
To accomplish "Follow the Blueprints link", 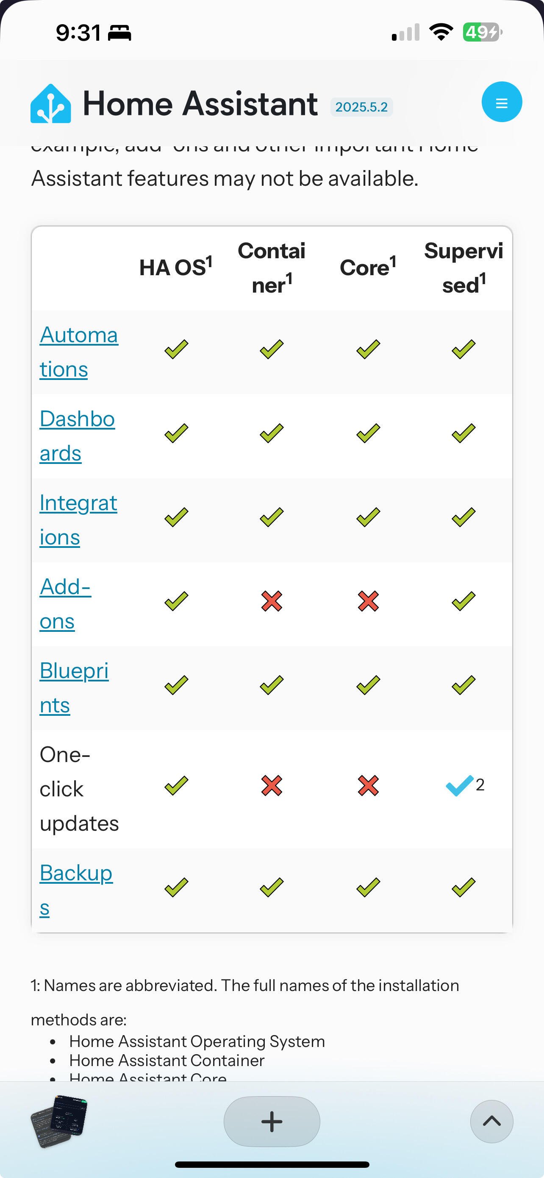I will click(x=74, y=688).
